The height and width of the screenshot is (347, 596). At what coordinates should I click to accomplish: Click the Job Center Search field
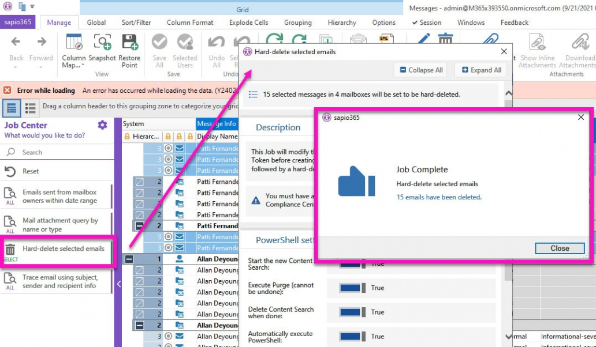[57, 152]
